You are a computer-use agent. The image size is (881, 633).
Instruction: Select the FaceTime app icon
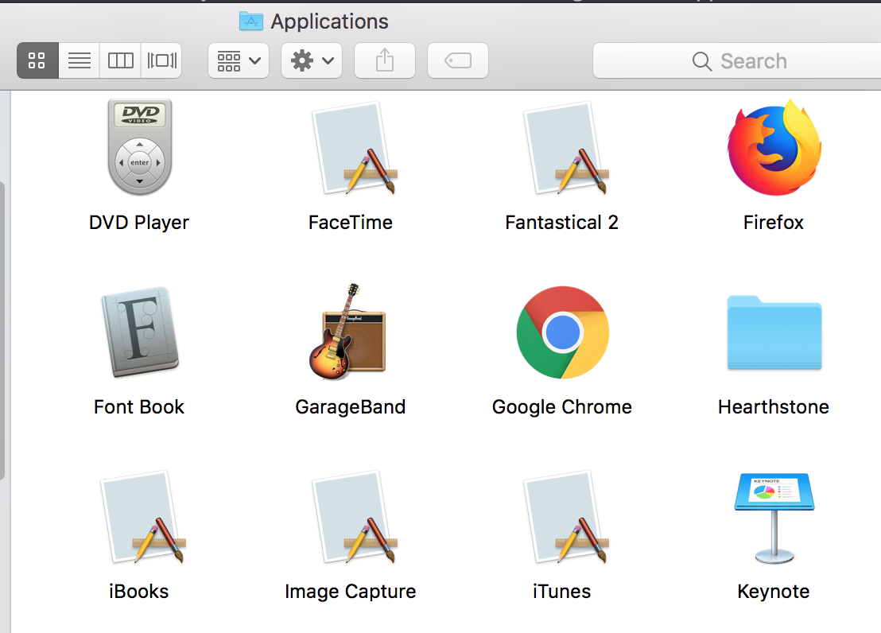click(354, 148)
